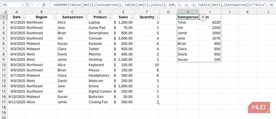The image size is (276, 119).
Task: Select result cell showing 2350
Action: (210, 28)
